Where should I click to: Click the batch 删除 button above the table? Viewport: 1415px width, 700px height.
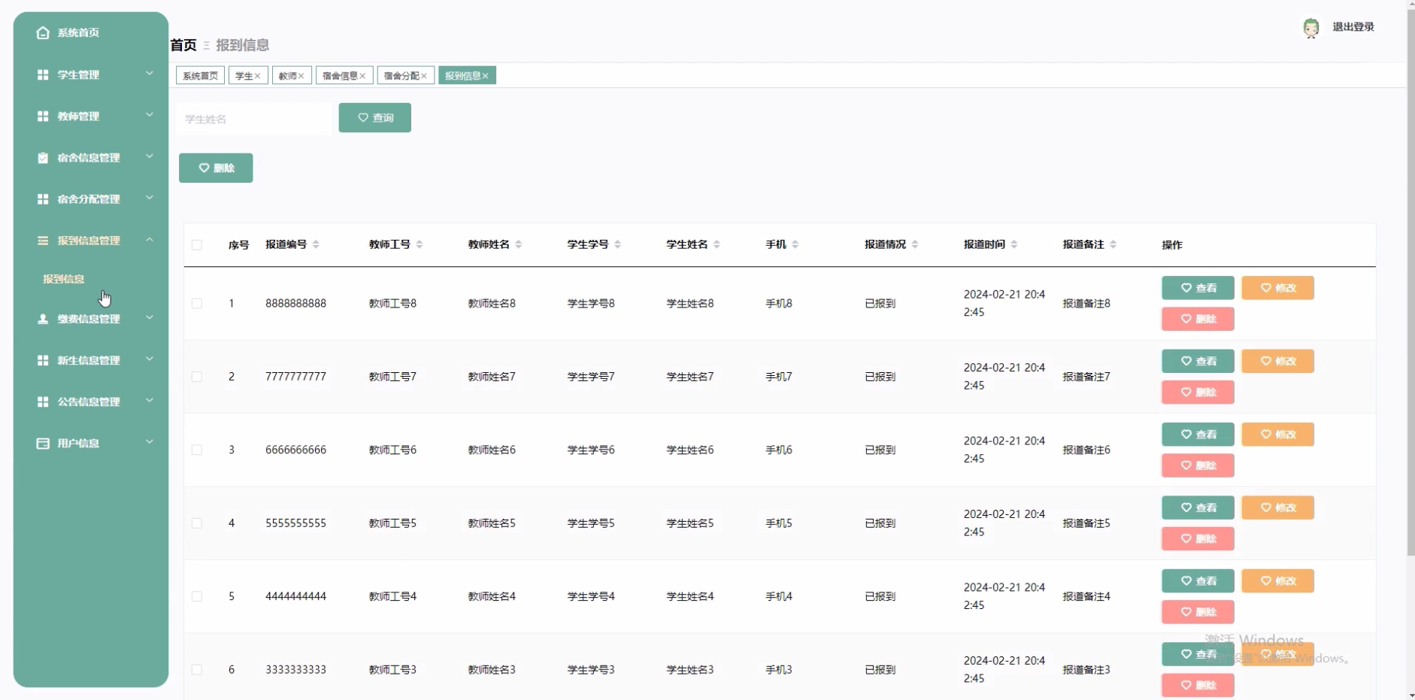pos(216,168)
